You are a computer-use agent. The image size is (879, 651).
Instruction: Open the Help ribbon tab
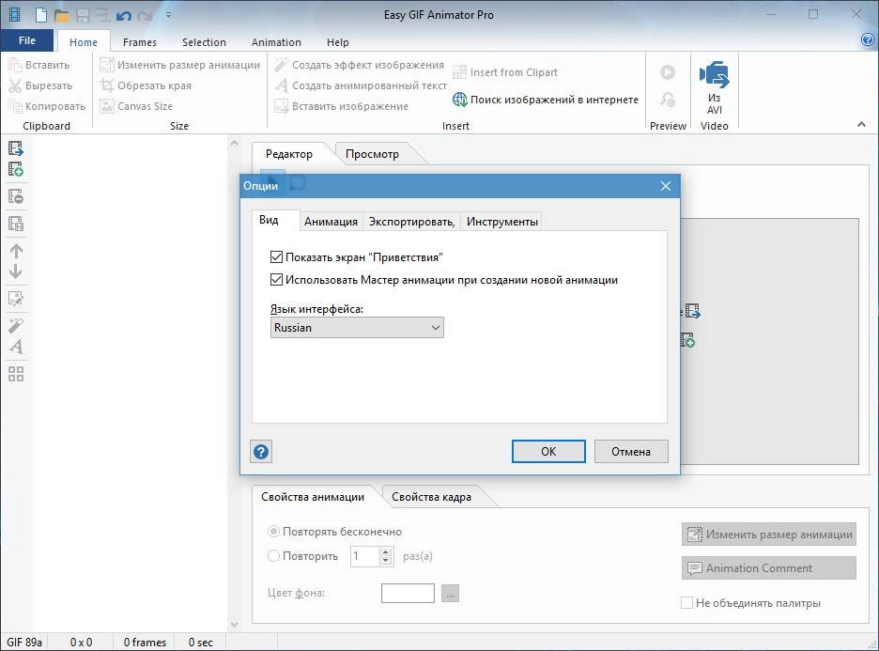click(337, 42)
